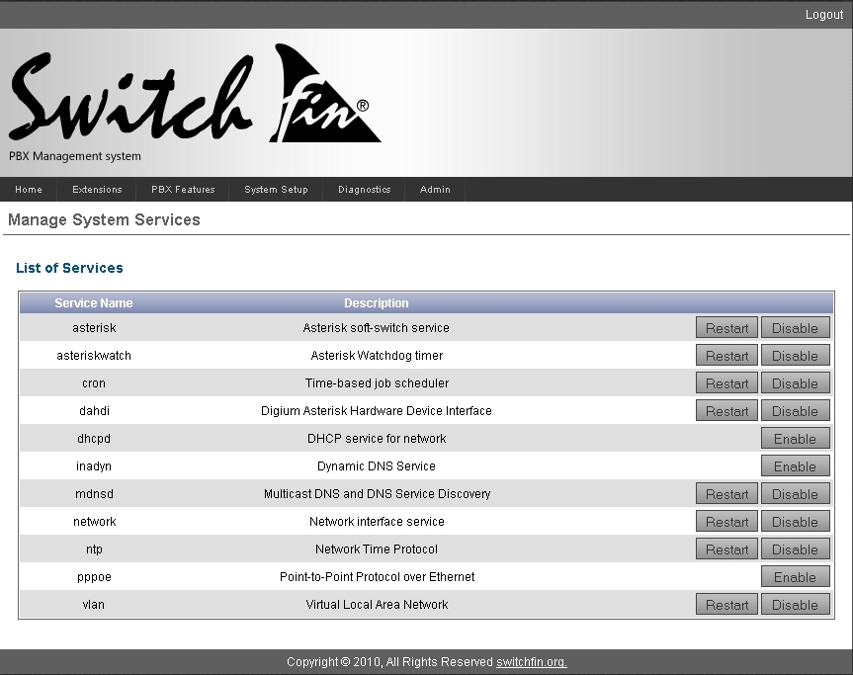
Task: Click 'DHCP service for network' description
Action: pos(377,439)
